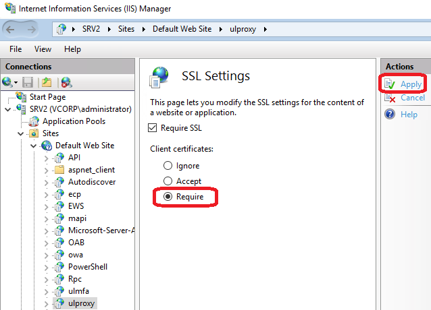Click the Cancel red X icon
This screenshot has width=431, height=310.
pyautogui.click(x=390, y=98)
